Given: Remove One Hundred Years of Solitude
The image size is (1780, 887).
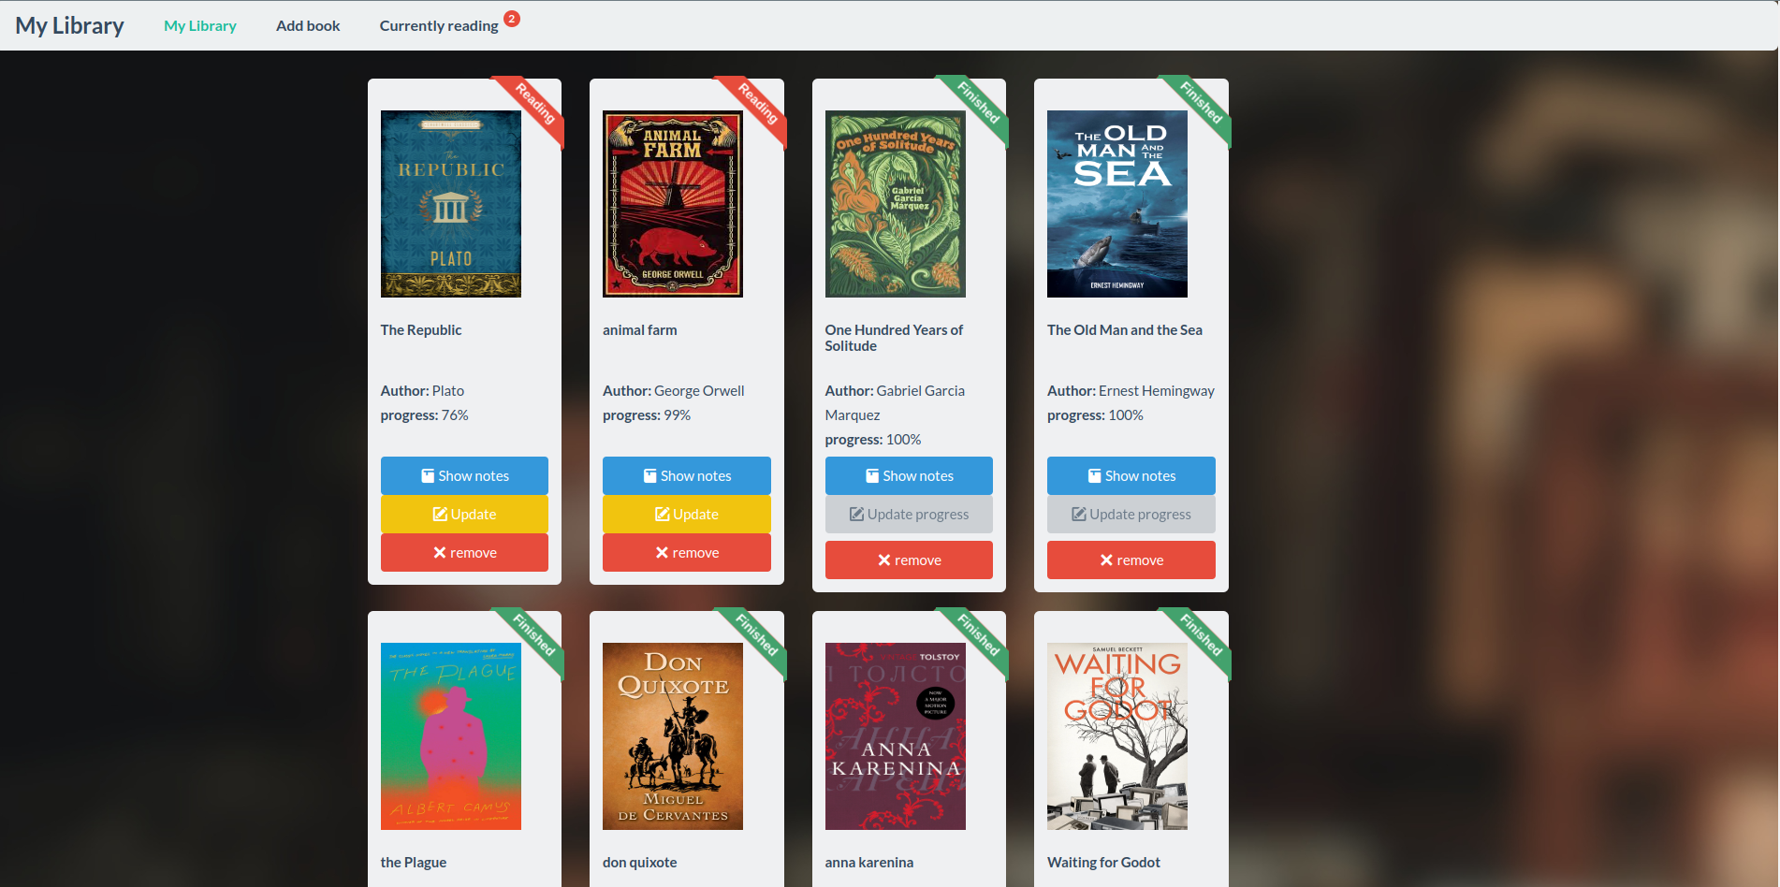Looking at the screenshot, I should (x=909, y=560).
